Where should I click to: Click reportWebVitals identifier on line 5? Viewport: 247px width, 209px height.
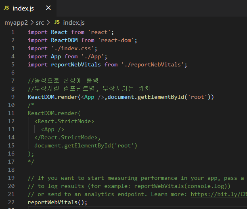tap(76, 65)
